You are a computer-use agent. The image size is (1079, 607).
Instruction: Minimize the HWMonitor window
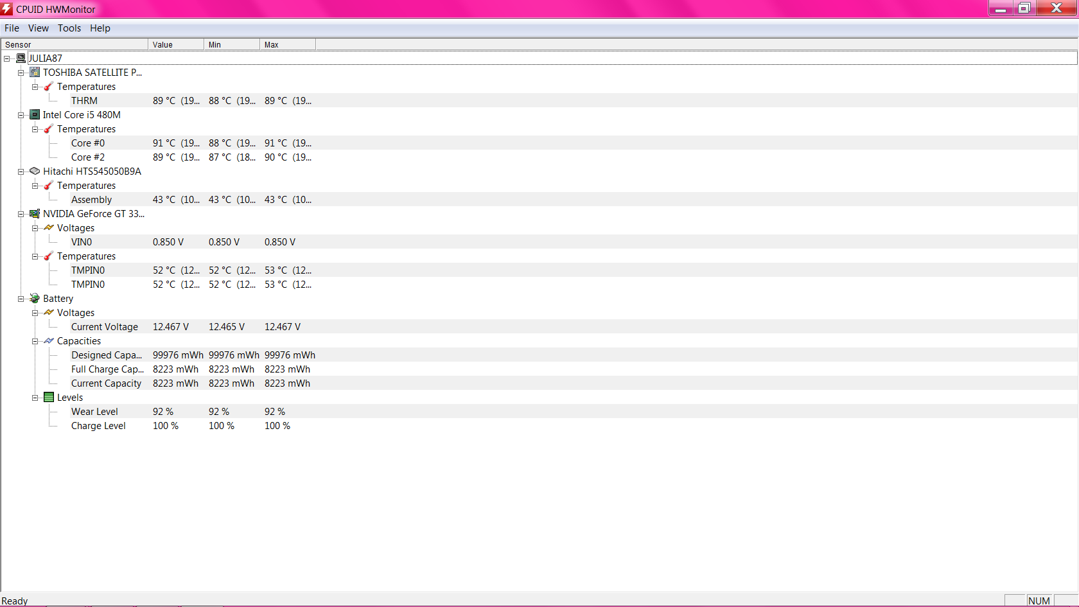coord(1001,8)
